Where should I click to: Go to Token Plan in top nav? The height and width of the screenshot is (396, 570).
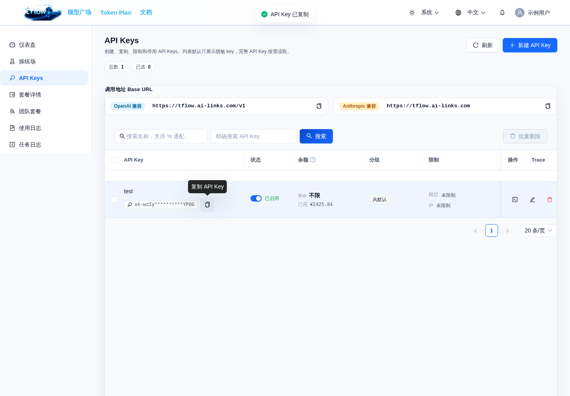116,12
